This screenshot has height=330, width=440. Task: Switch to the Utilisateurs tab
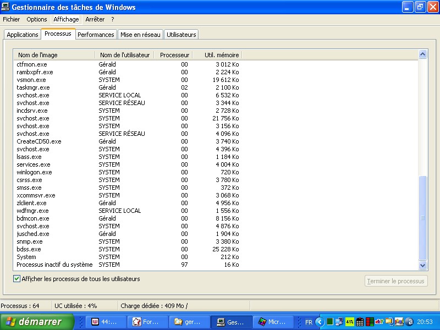coord(182,35)
